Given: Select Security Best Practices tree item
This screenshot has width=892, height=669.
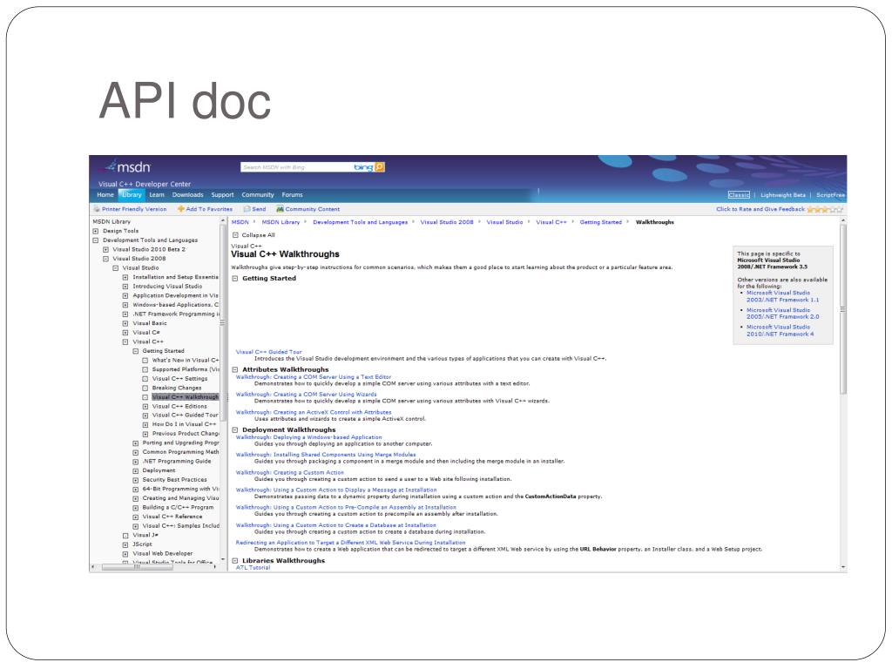Looking at the screenshot, I should click(x=174, y=480).
